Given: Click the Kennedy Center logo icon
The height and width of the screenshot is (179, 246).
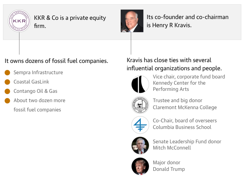Looking at the screenshot, I should pyautogui.click(x=140, y=84).
